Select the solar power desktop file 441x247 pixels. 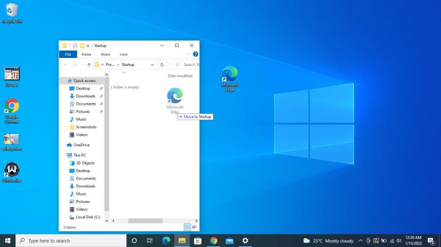tap(11, 142)
